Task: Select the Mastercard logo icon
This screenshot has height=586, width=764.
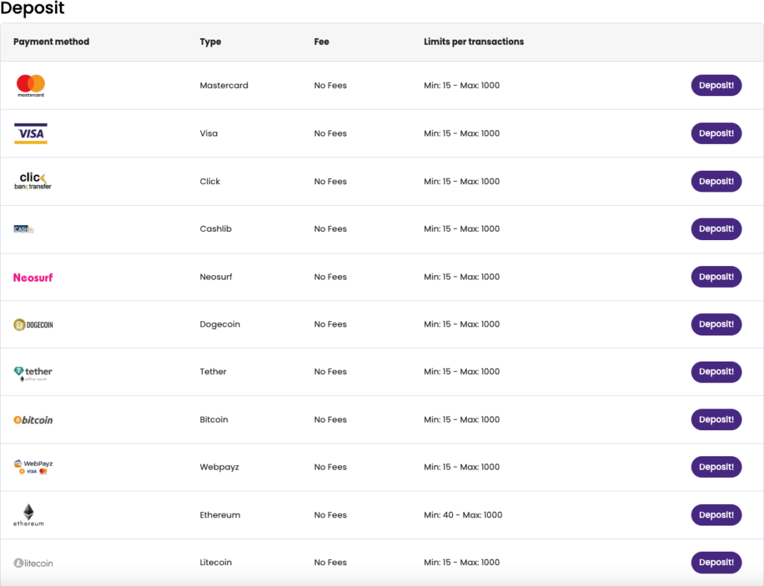Action: click(x=30, y=85)
